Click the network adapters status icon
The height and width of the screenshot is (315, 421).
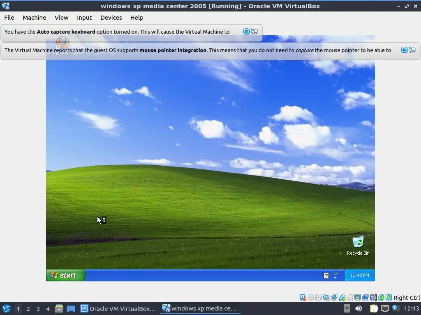click(x=334, y=297)
